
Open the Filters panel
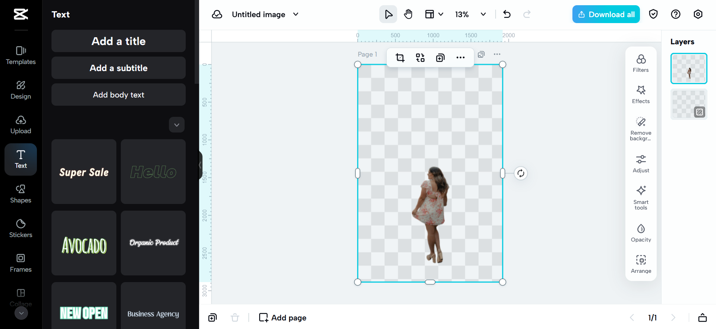pyautogui.click(x=641, y=63)
